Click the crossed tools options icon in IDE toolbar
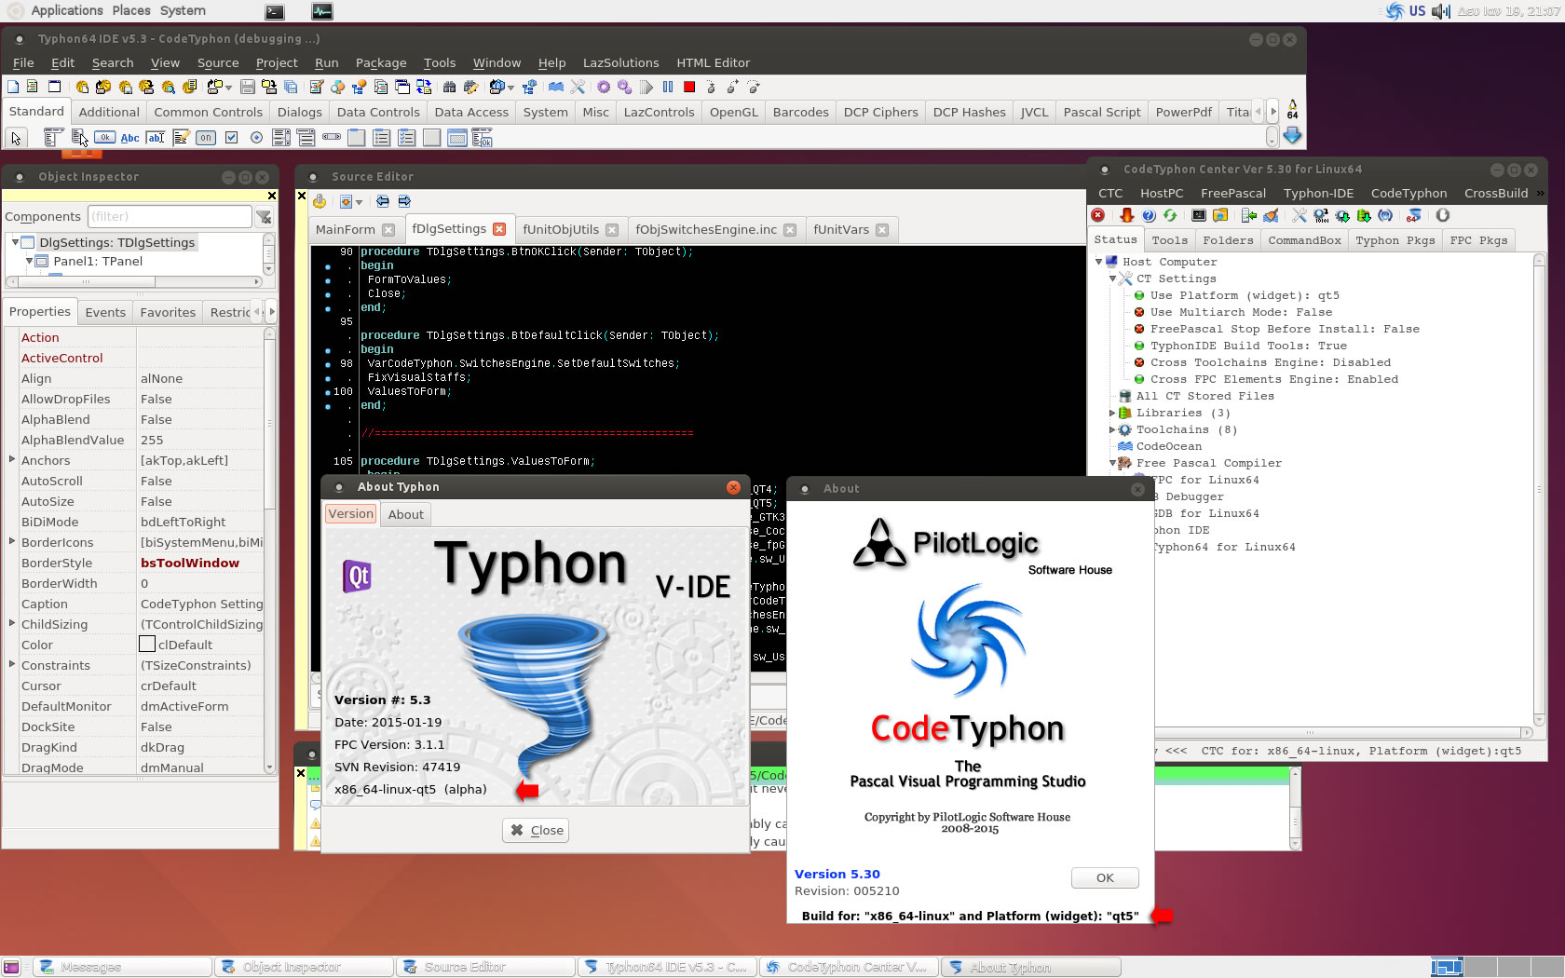The height and width of the screenshot is (978, 1565). click(x=578, y=87)
